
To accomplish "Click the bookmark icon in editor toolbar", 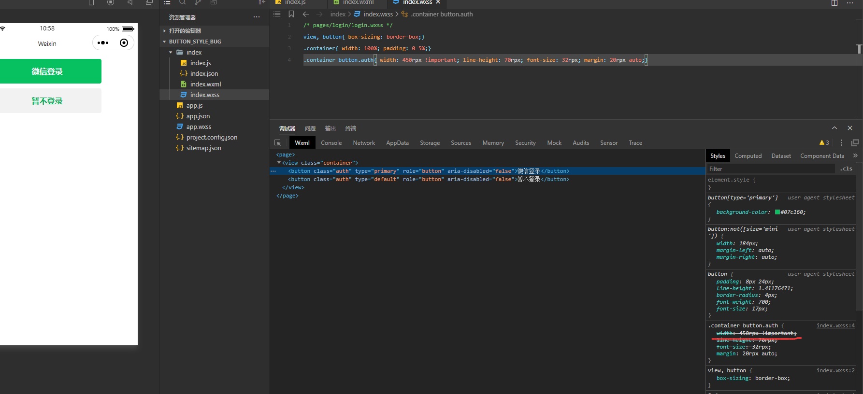I will [x=291, y=14].
